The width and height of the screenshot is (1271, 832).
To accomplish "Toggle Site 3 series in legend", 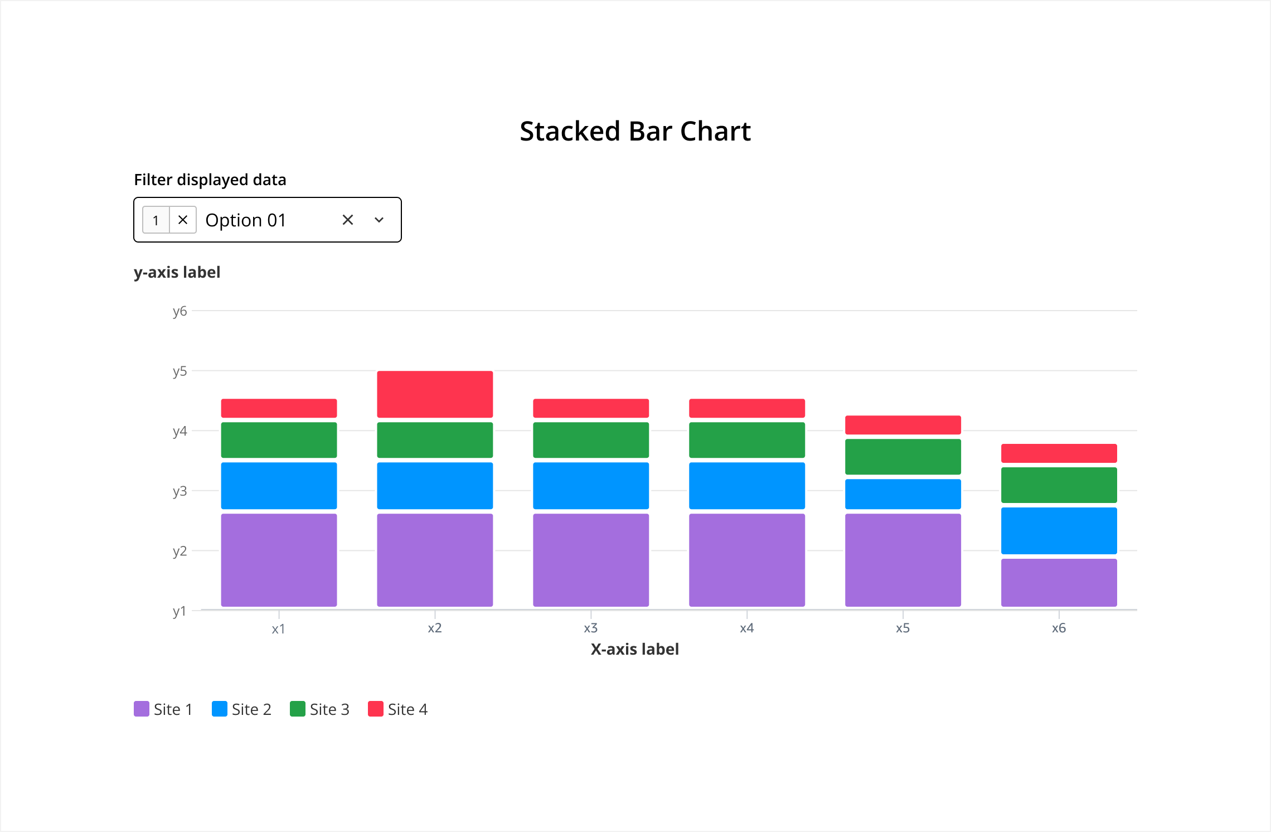I will (x=320, y=709).
